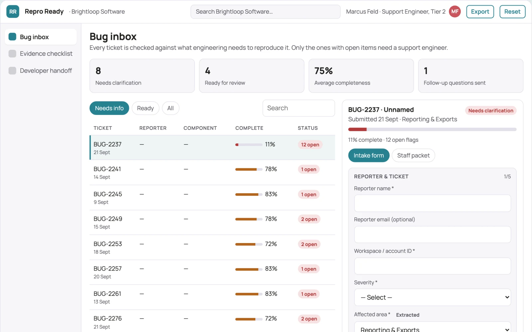
Task: Click the Reporter email field
Action: pyautogui.click(x=432, y=235)
